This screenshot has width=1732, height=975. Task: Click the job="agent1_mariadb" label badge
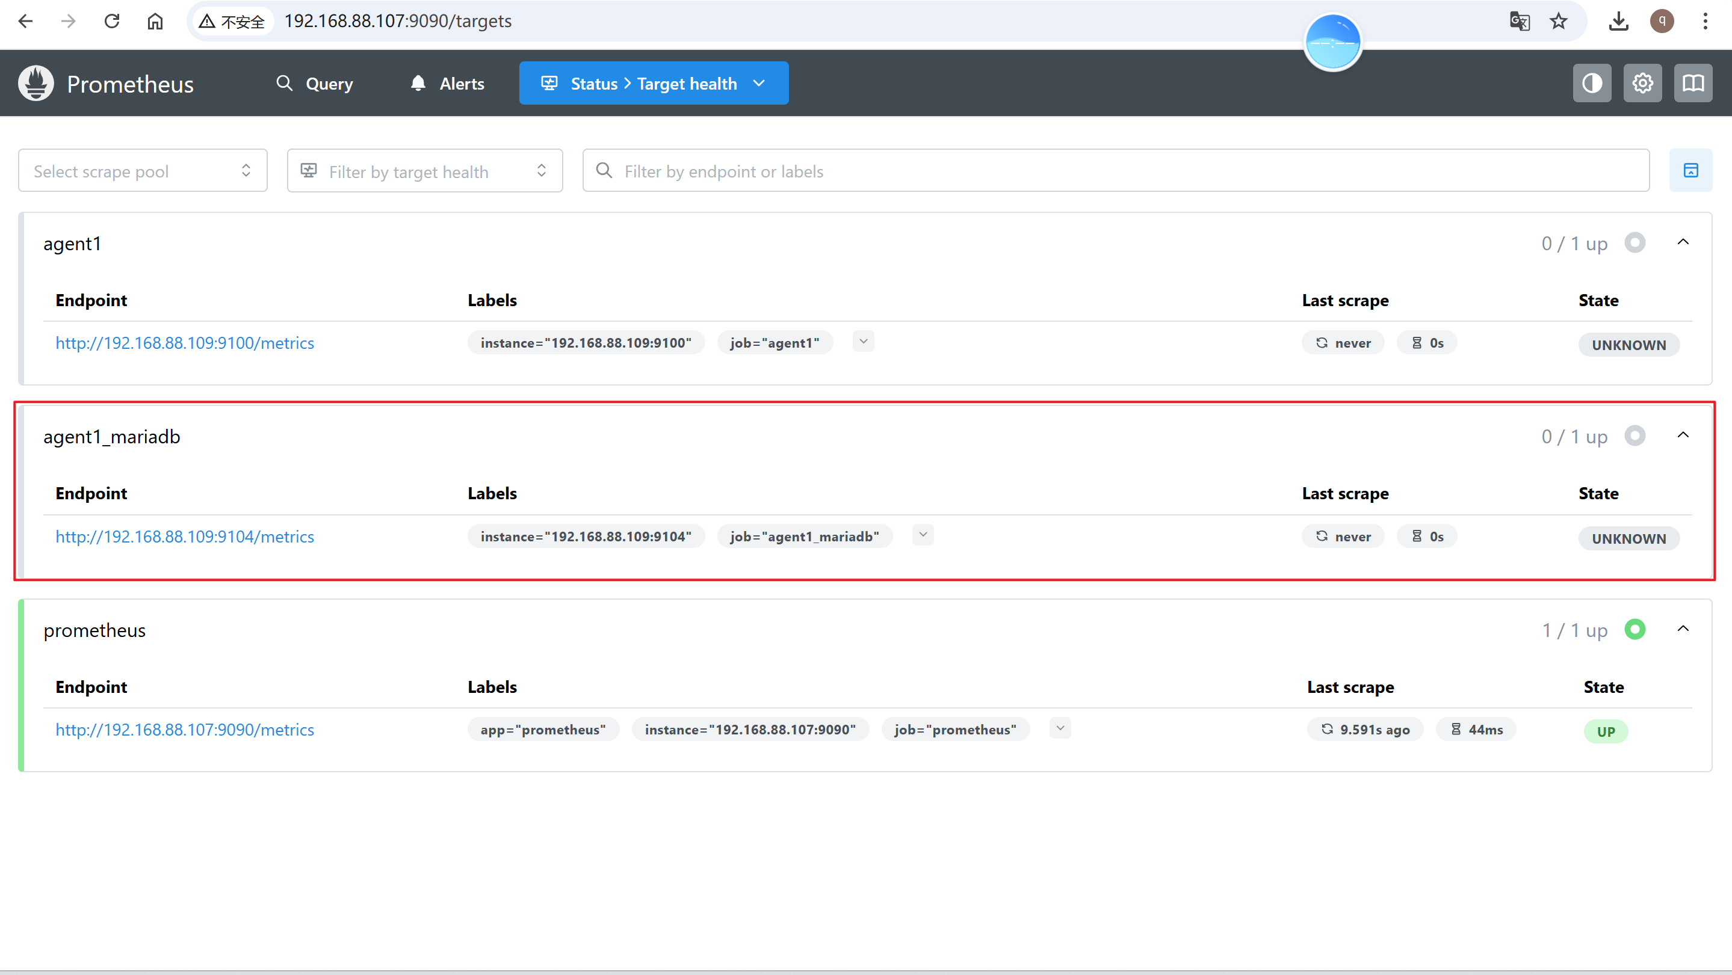[805, 536]
